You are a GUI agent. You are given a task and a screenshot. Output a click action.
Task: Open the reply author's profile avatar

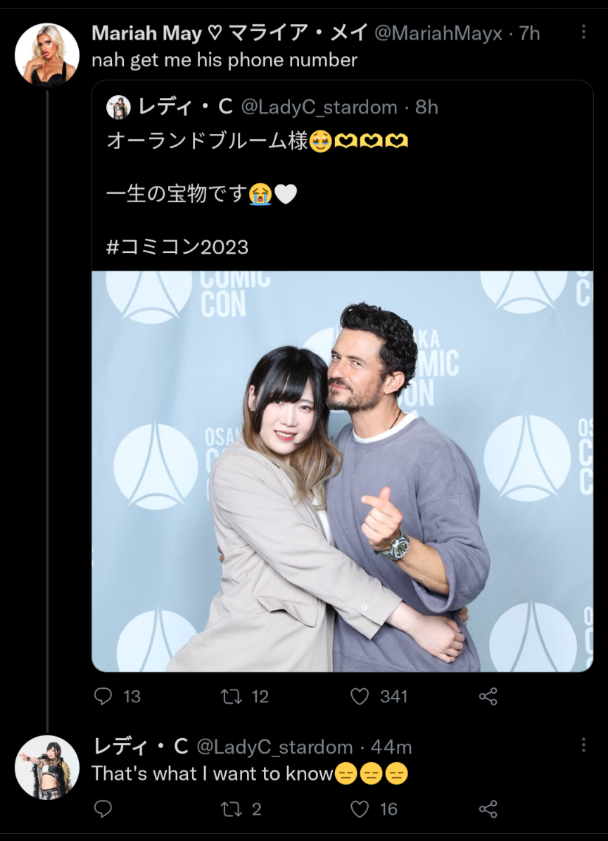pos(47,768)
